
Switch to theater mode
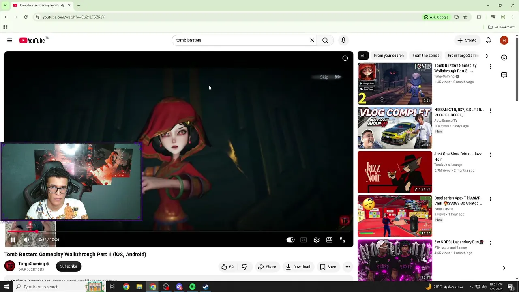330,240
